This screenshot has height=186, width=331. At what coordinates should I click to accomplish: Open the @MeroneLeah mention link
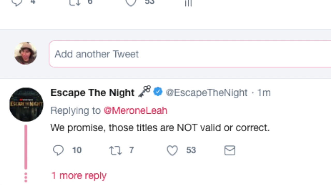click(135, 111)
